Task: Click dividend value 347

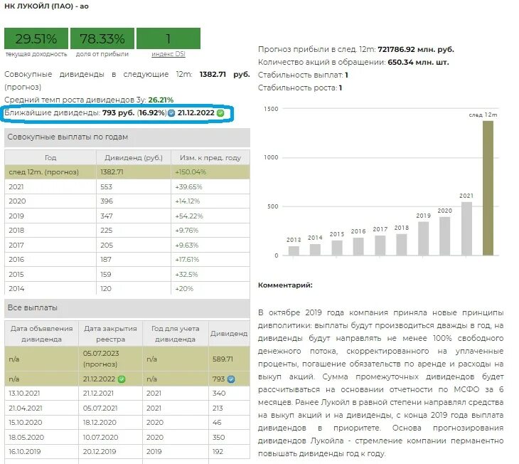Action: click(106, 216)
